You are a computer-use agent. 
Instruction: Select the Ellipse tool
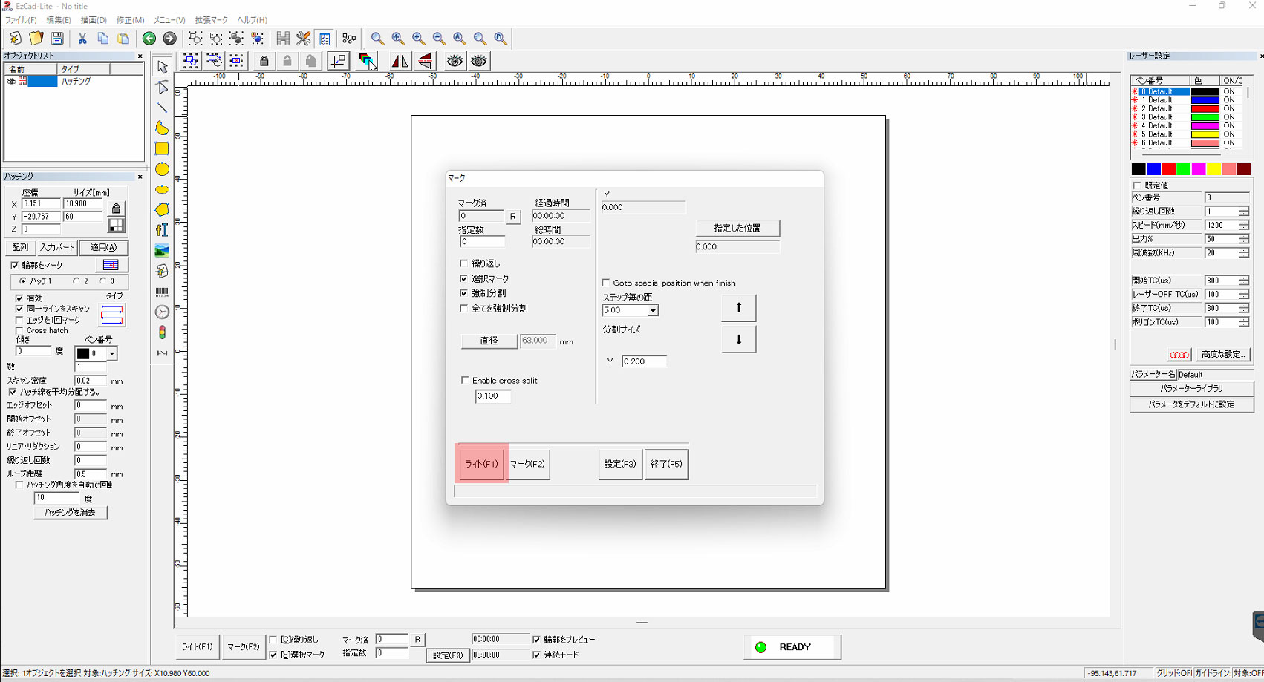tap(162, 190)
